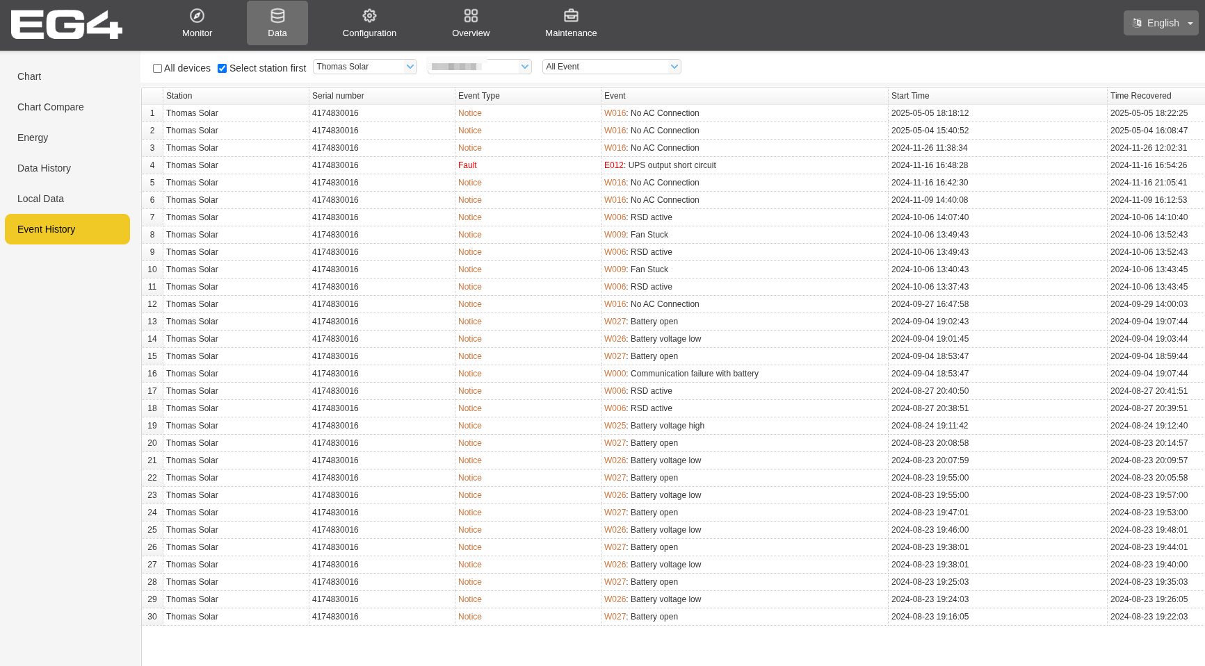Uncheck the Select station first checkbox
Screen dimensions: 1205x666
(223, 68)
